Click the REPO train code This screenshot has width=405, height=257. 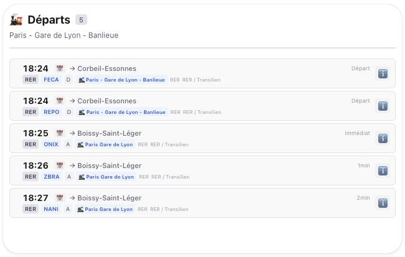51,112
